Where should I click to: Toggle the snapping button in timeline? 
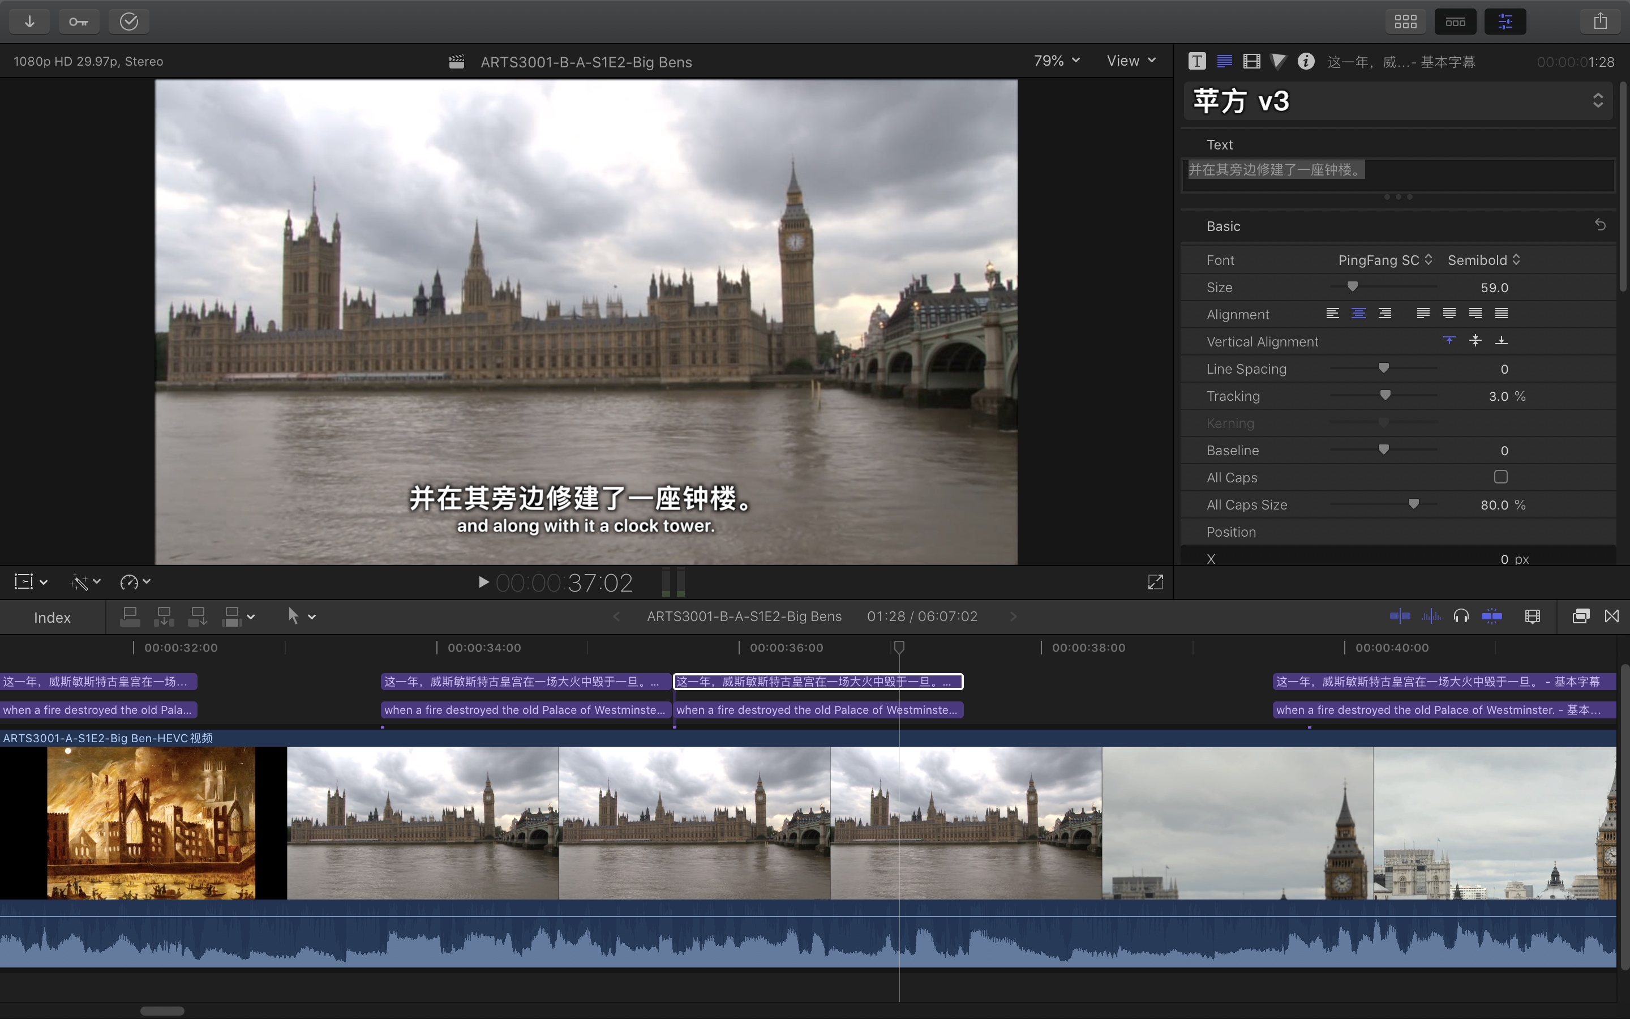1492,616
